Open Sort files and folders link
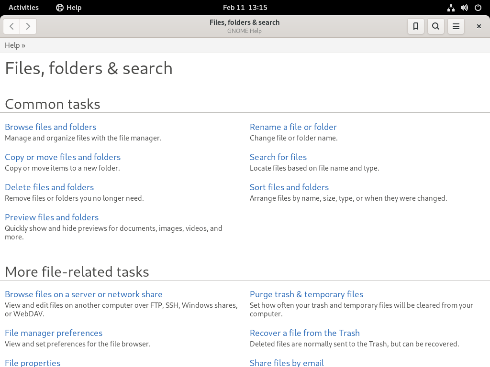The height and width of the screenshot is (367, 490). tap(289, 187)
